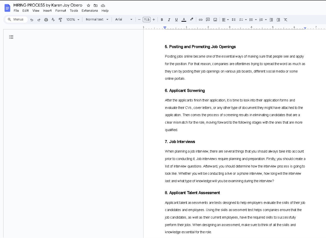Check the cloud save status icon
The width and height of the screenshot is (326, 238).
[x=103, y=5]
